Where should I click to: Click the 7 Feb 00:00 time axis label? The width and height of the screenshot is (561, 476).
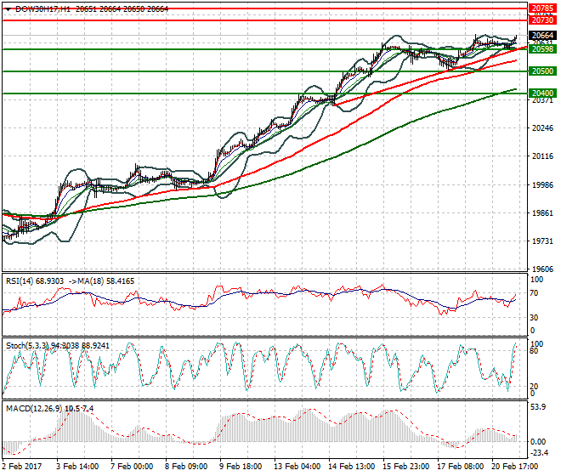(132, 467)
